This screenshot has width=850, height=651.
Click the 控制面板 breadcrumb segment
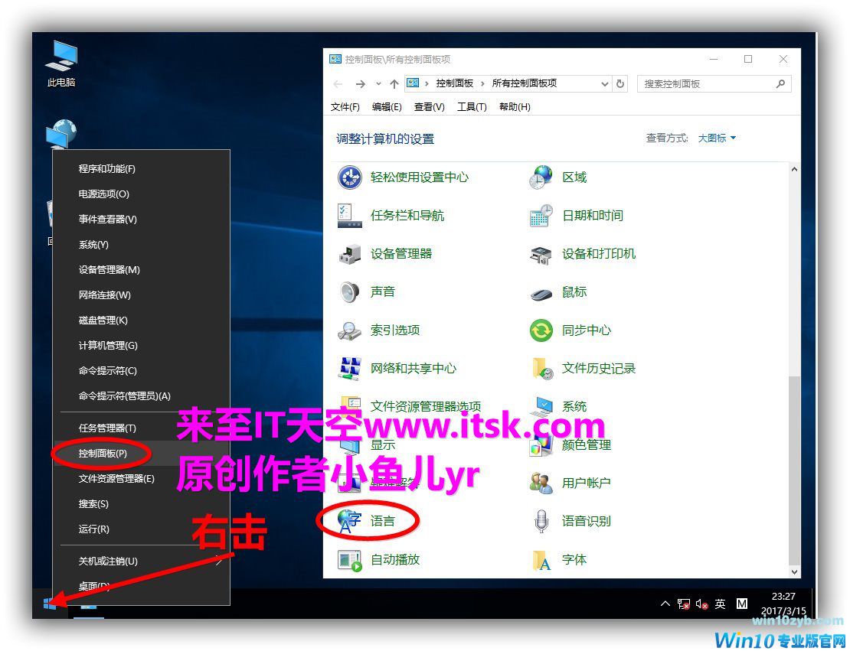coord(455,83)
